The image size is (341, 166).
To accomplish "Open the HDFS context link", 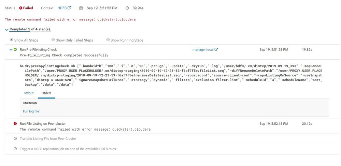I will 62,8.
